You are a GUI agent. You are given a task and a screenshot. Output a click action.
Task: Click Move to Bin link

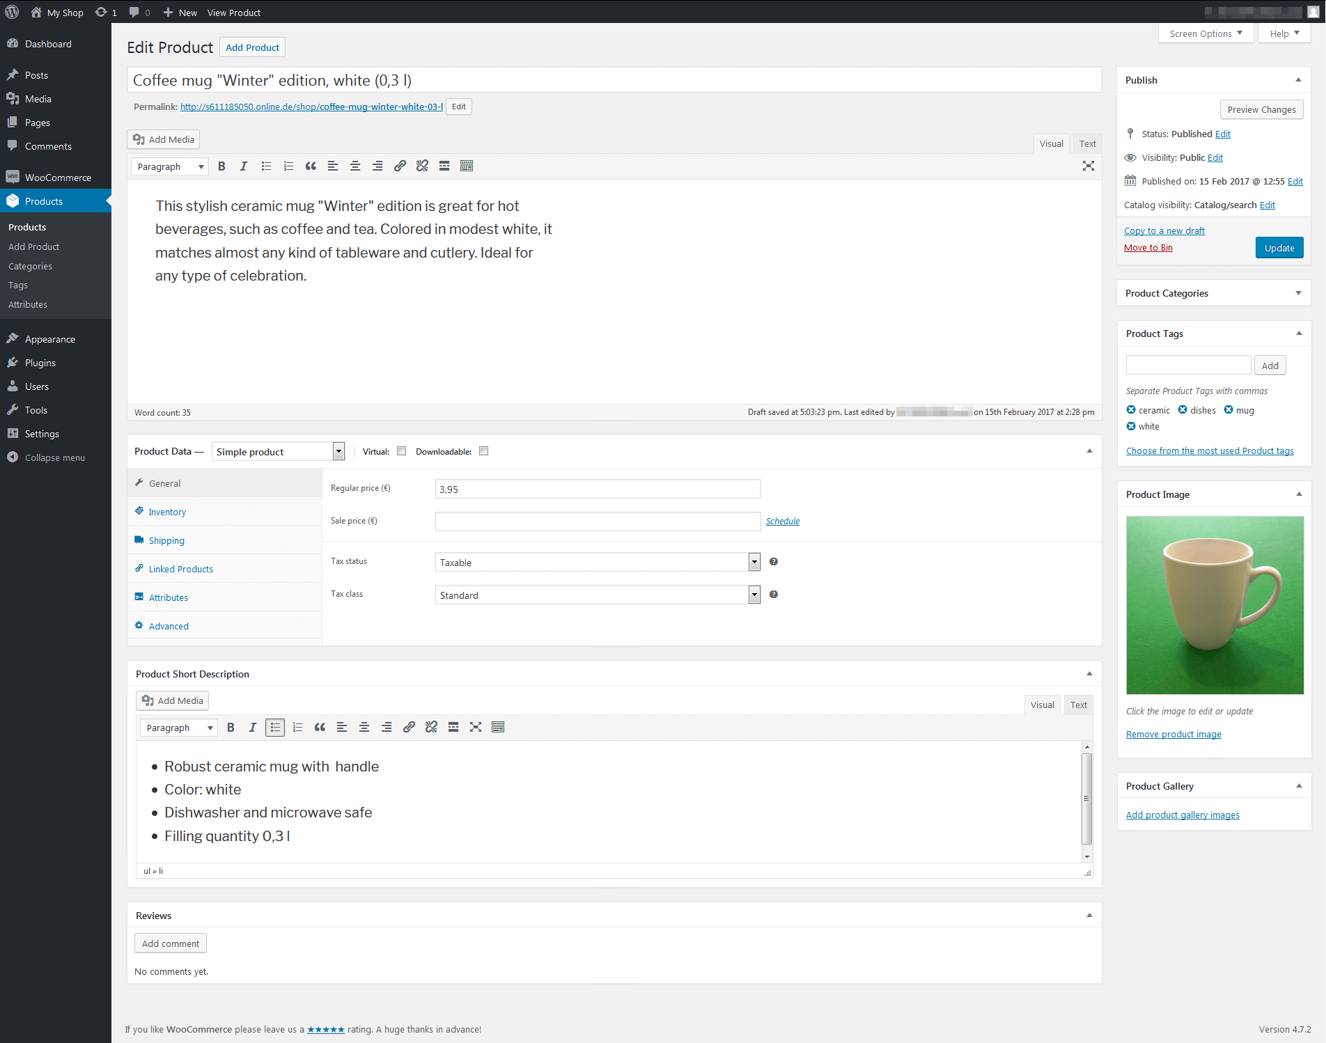point(1148,247)
